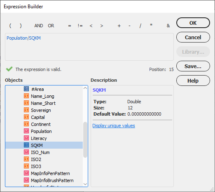Image resolution: width=215 pixels, height=192 pixels.
Task: Insert the minus operator
Action: point(129,26)
